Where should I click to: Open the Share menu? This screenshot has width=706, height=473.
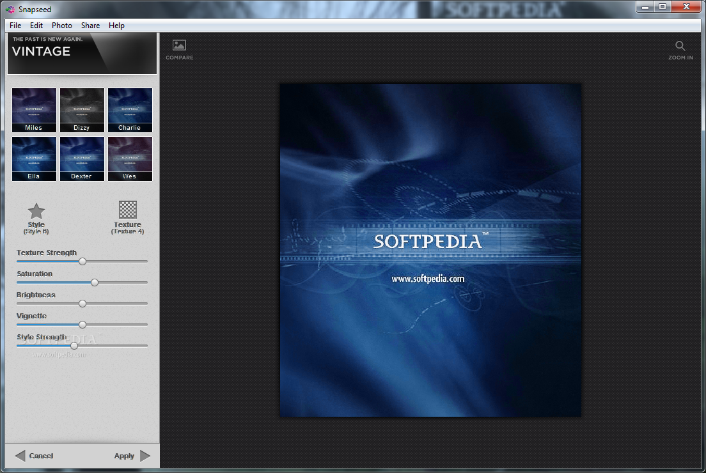point(91,25)
